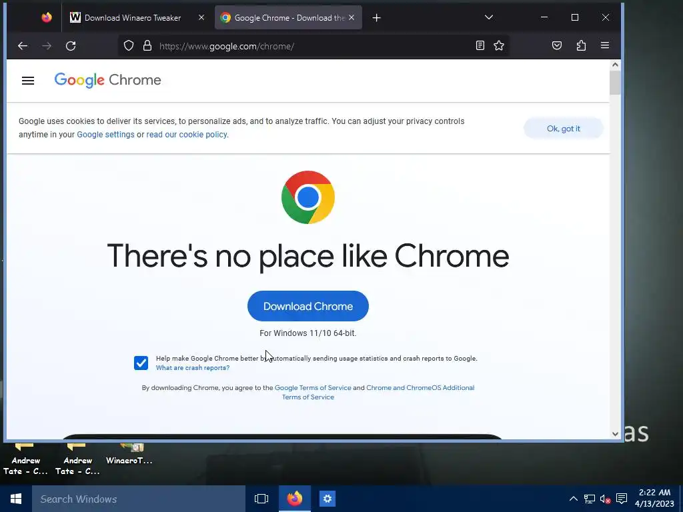Select first Andrew Tate desktop folder
The height and width of the screenshot is (512, 683).
(25, 460)
